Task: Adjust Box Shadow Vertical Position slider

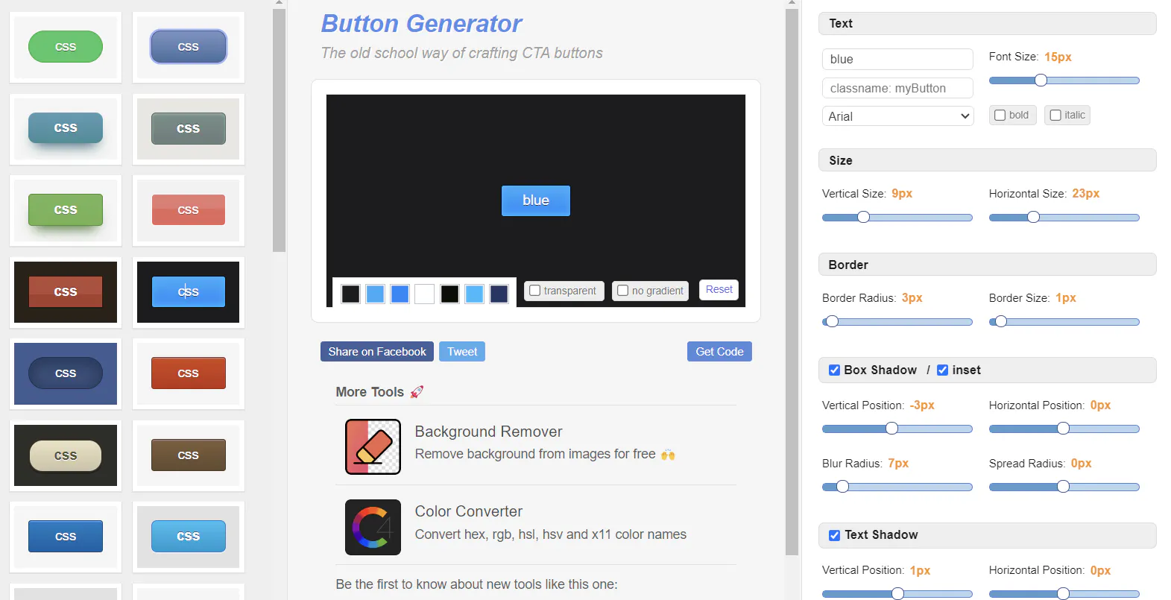Action: pyautogui.click(x=897, y=429)
